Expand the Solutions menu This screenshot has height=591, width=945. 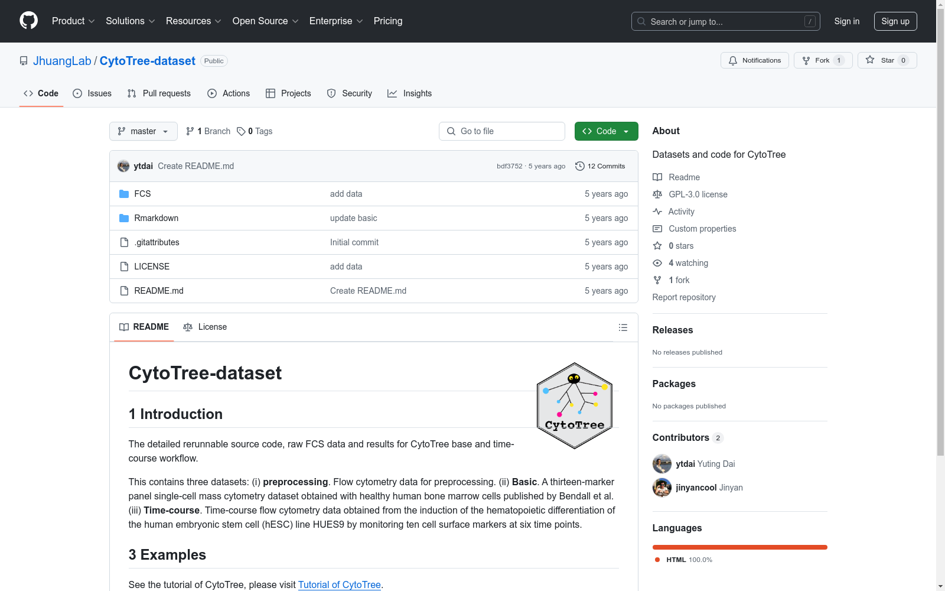(x=131, y=21)
